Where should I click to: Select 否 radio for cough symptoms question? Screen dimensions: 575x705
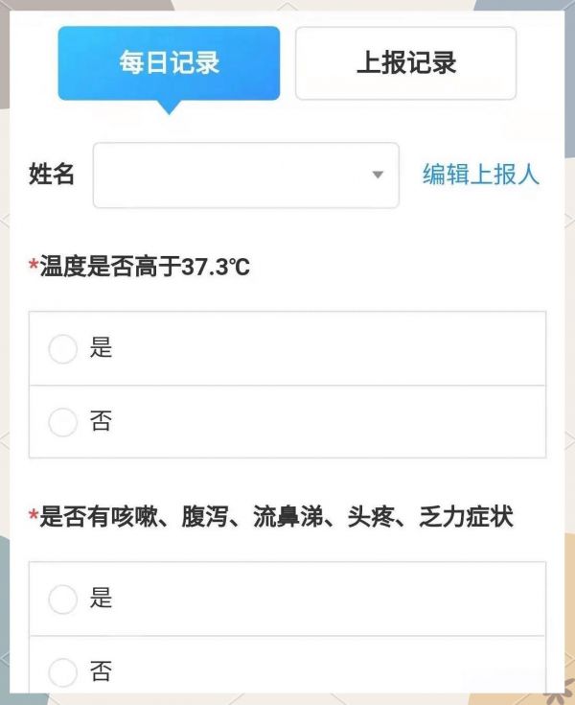[x=63, y=672]
